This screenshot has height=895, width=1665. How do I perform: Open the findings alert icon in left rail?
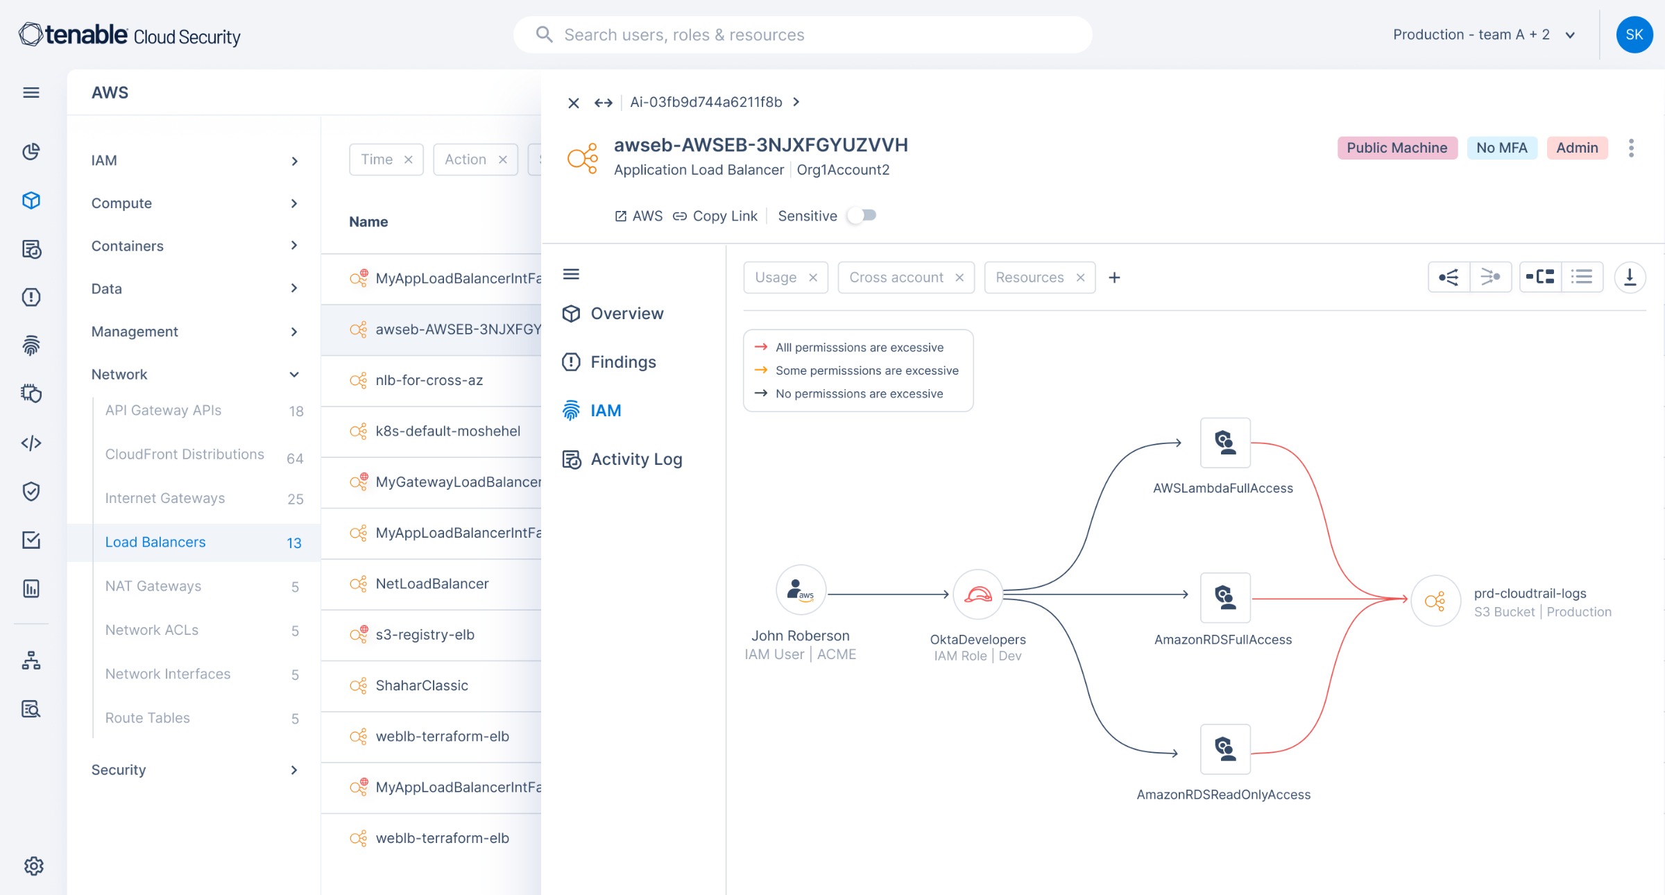31,297
